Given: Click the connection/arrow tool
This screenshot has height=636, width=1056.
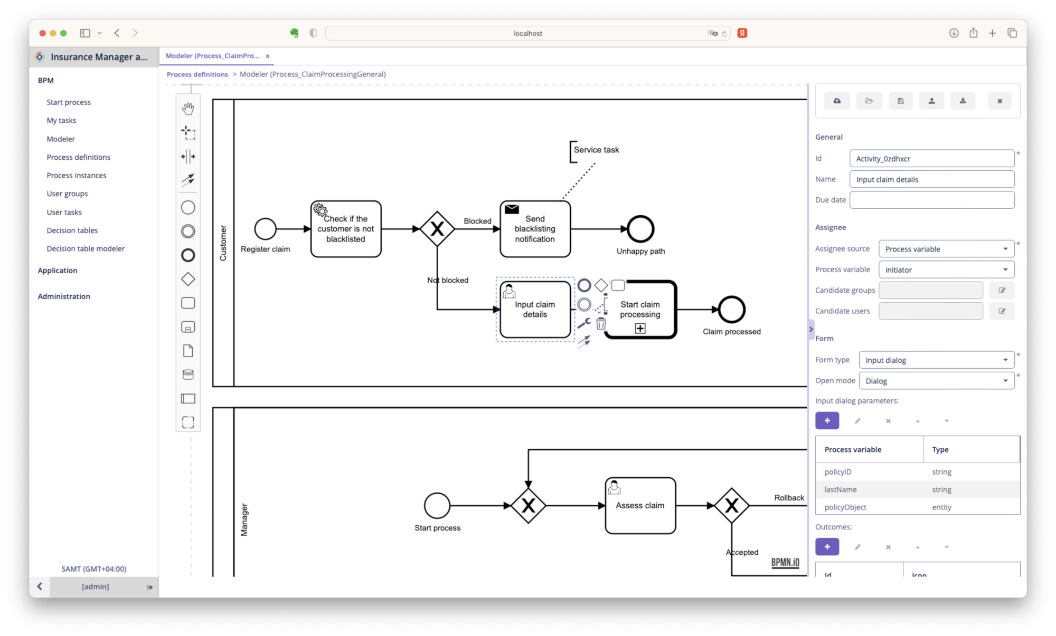Looking at the screenshot, I should tap(188, 179).
